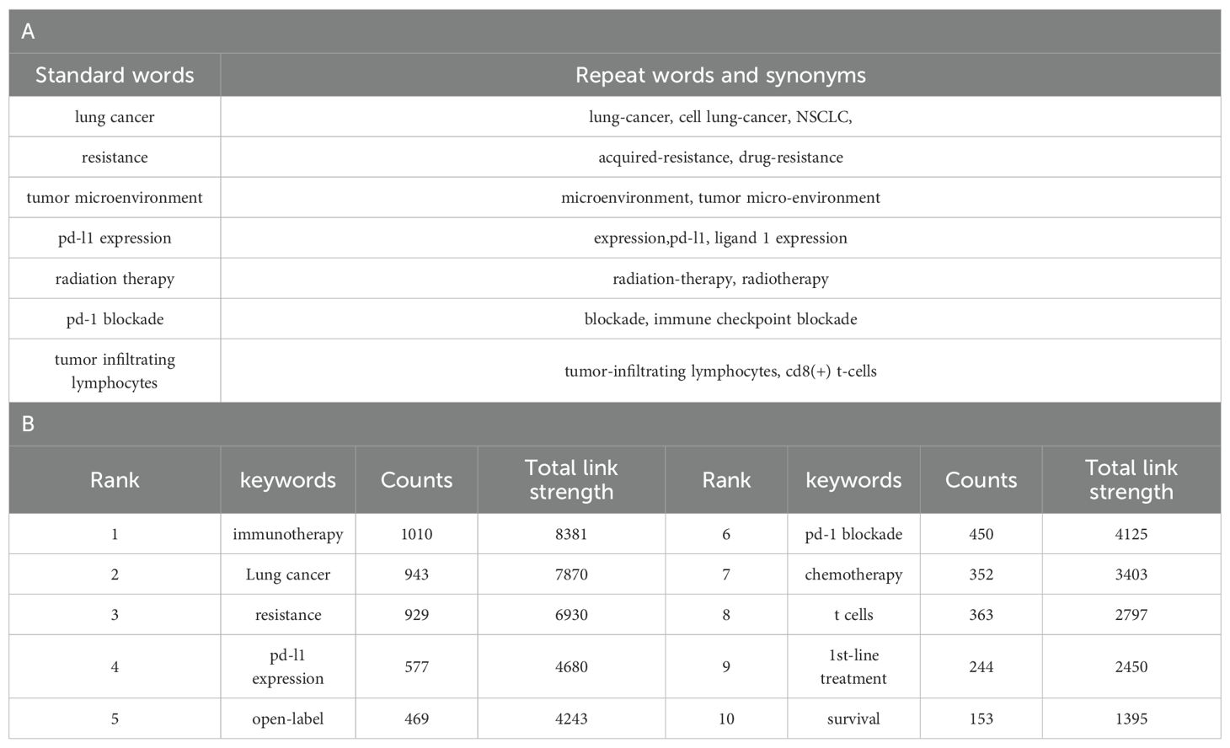The height and width of the screenshot is (748, 1230).
Task: Select the "radiation-therapy, radiotherapy" synonyms cell
Action: click(x=720, y=279)
